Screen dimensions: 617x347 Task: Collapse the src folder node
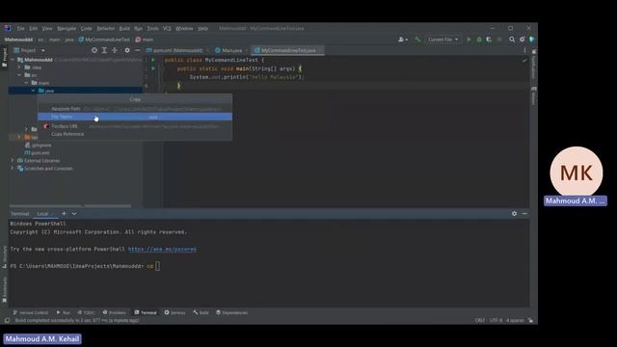tap(19, 75)
